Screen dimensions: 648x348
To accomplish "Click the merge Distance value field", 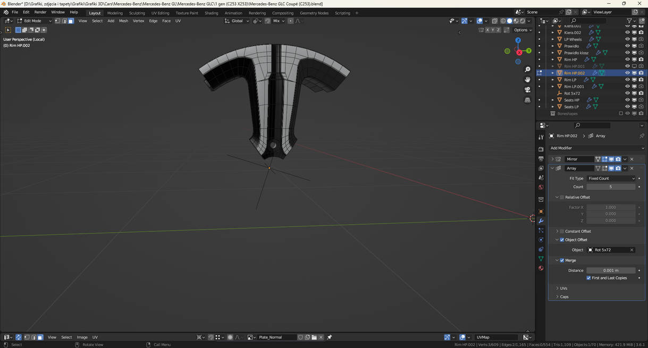I will pos(610,270).
